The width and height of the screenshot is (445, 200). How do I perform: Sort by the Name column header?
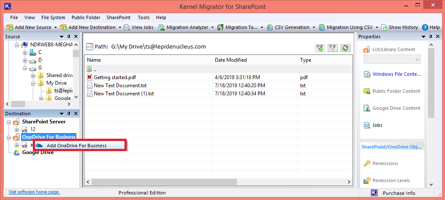tap(148, 60)
